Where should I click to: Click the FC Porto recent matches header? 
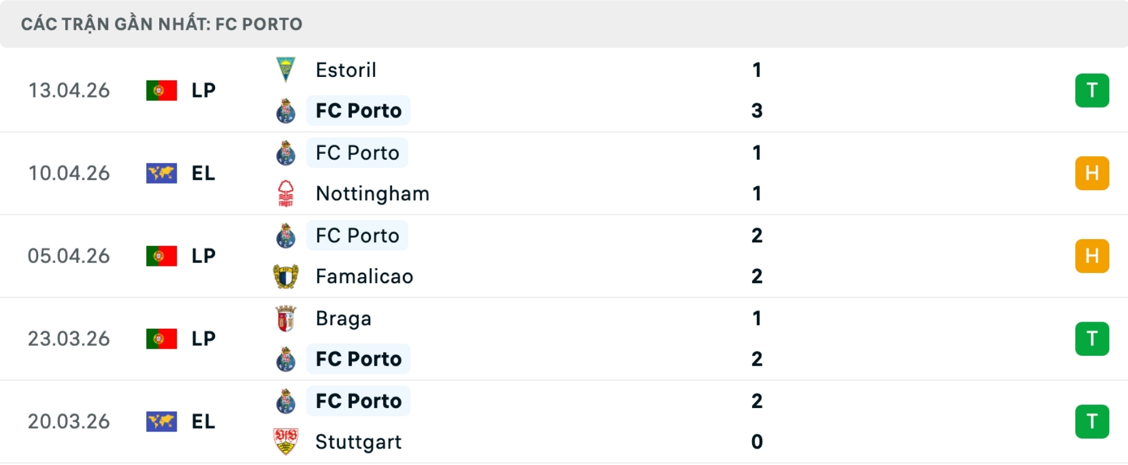tap(162, 24)
